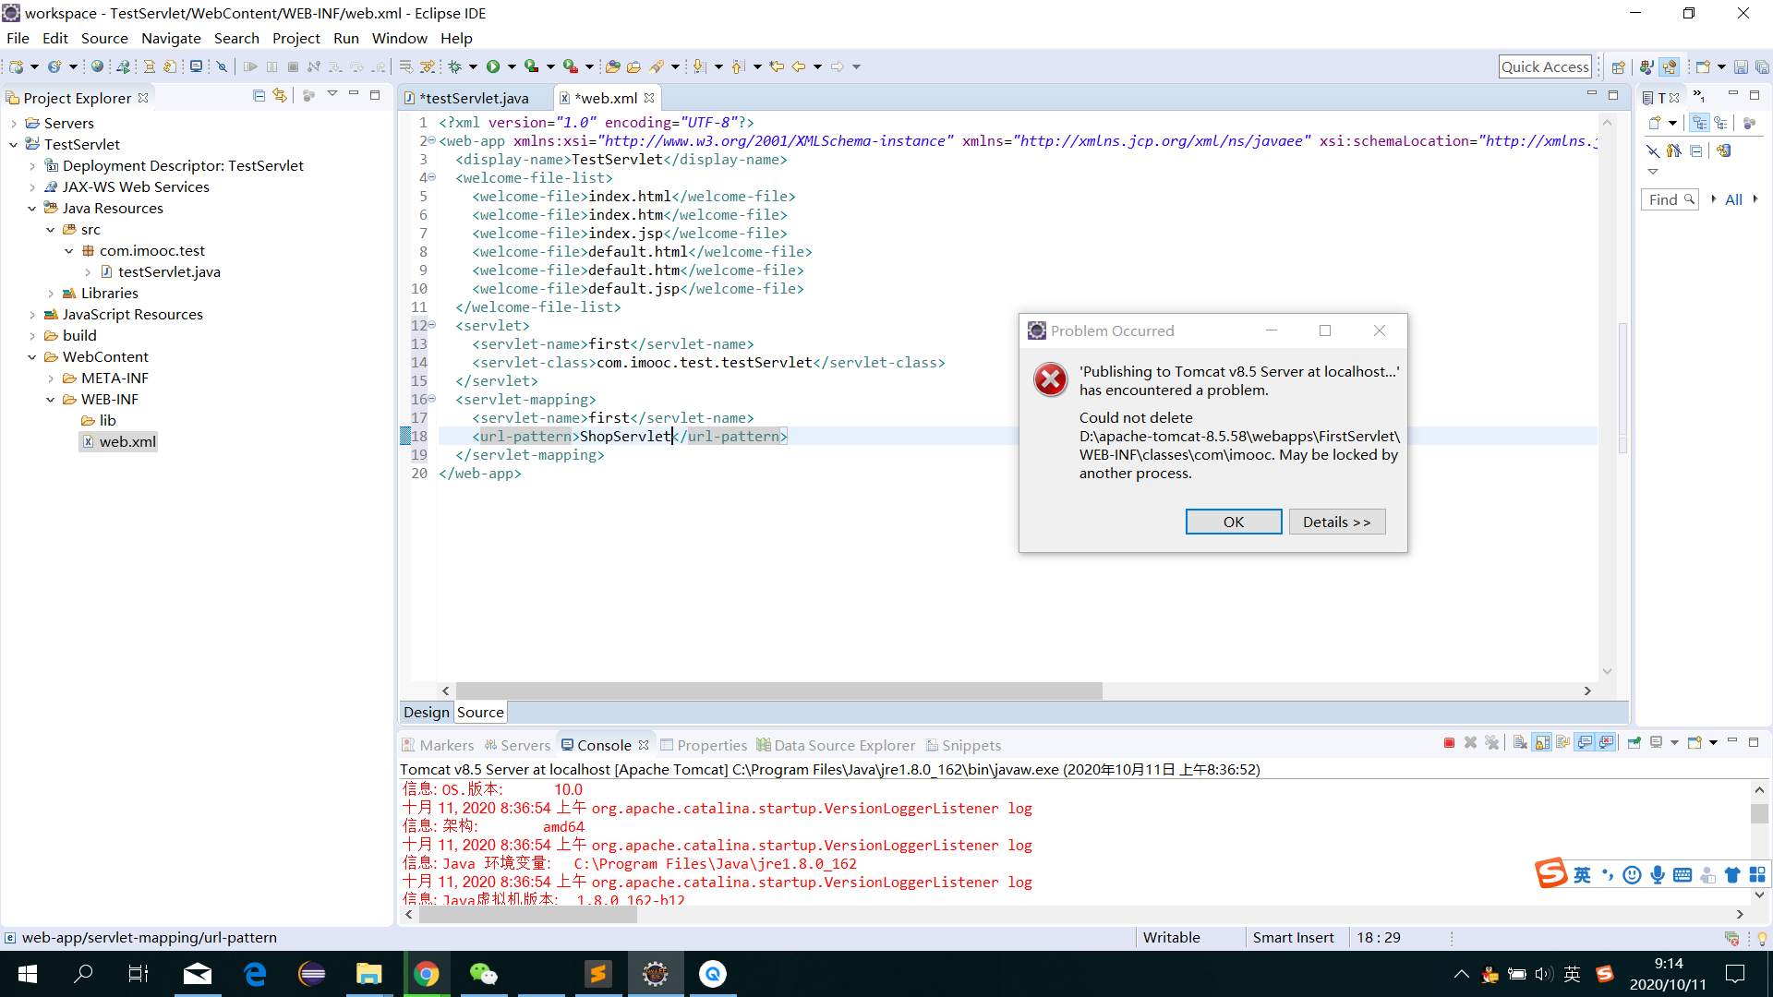Expand the Servers project node
Screen dimensions: 1773x997
(x=14, y=124)
